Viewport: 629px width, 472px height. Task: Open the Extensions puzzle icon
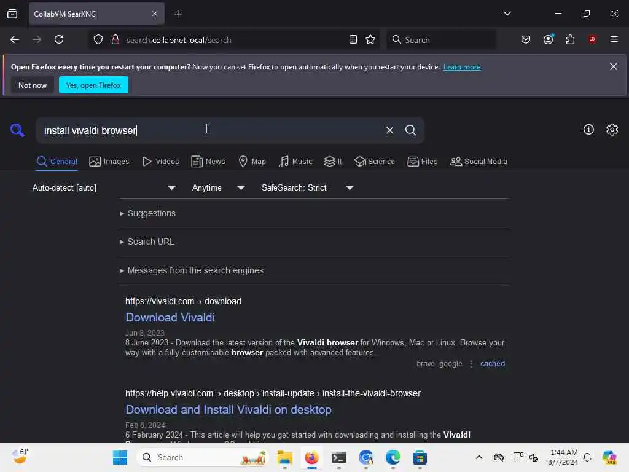point(570,39)
